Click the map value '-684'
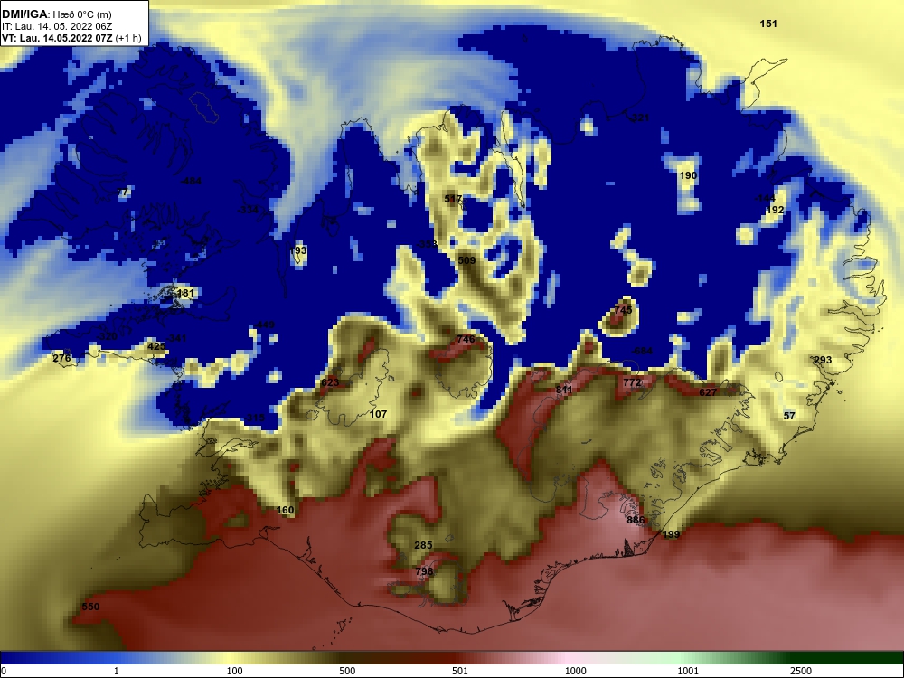Viewport: 904px width, 678px height. tap(642, 351)
